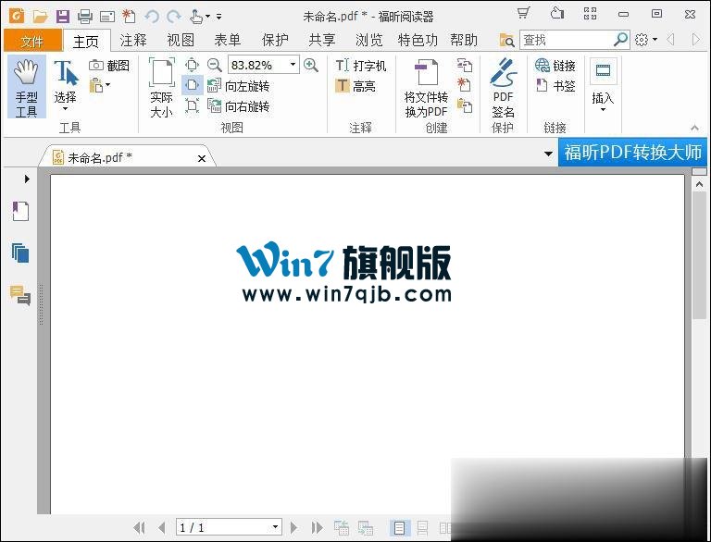The image size is (711, 542).
Task: Open the 文件 menu
Action: [32, 42]
